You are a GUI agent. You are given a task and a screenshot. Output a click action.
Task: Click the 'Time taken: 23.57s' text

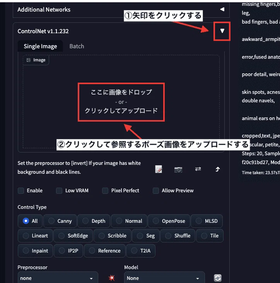coord(261,173)
